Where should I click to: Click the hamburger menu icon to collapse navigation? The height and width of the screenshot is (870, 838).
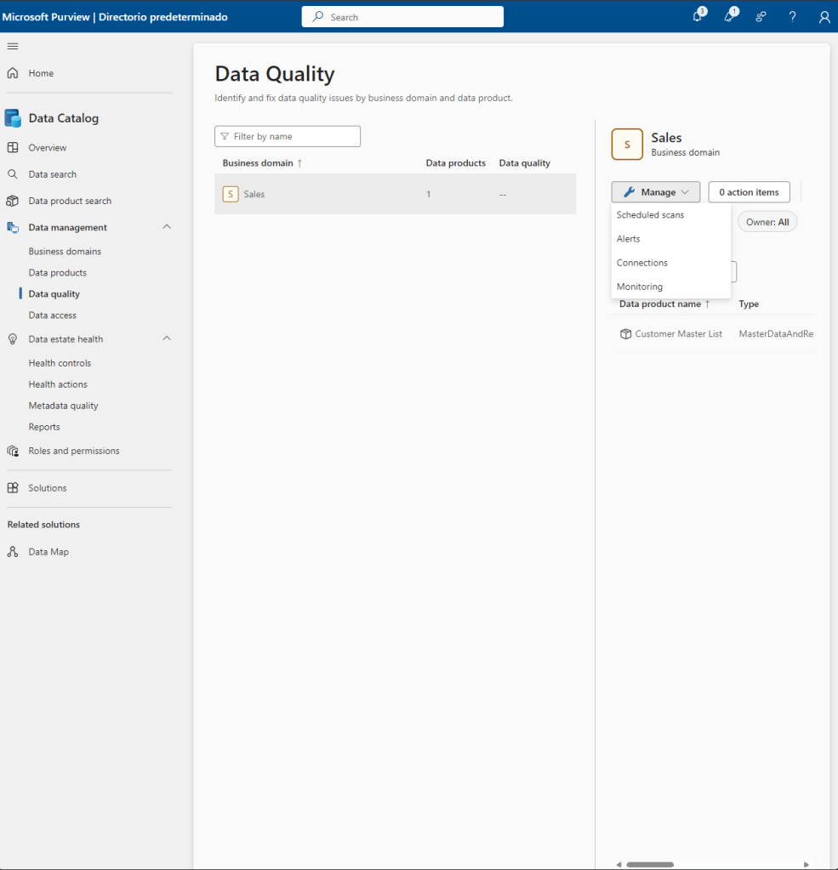click(x=13, y=46)
